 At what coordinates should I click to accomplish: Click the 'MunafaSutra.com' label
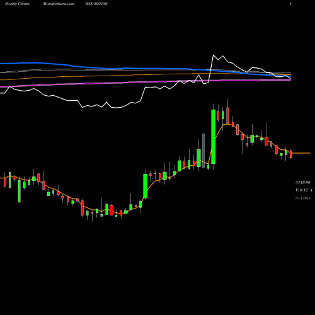pyautogui.click(x=59, y=4)
